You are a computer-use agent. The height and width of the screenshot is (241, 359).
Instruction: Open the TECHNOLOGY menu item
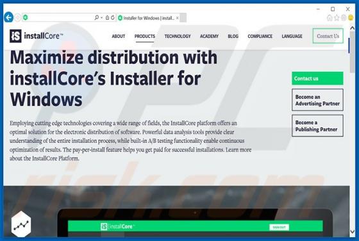[x=178, y=36]
